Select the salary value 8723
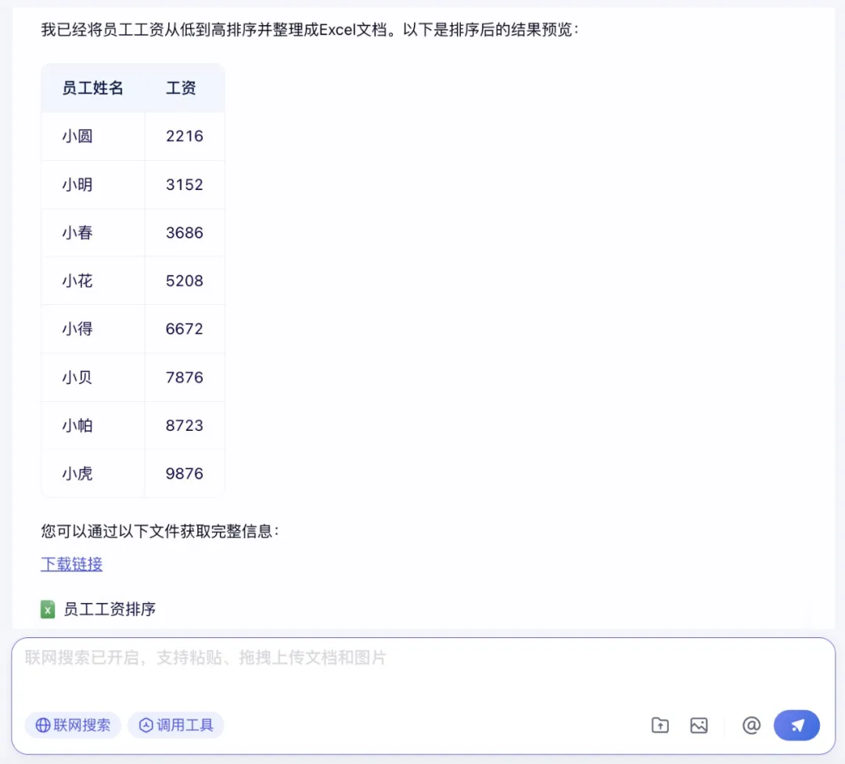 (x=185, y=425)
